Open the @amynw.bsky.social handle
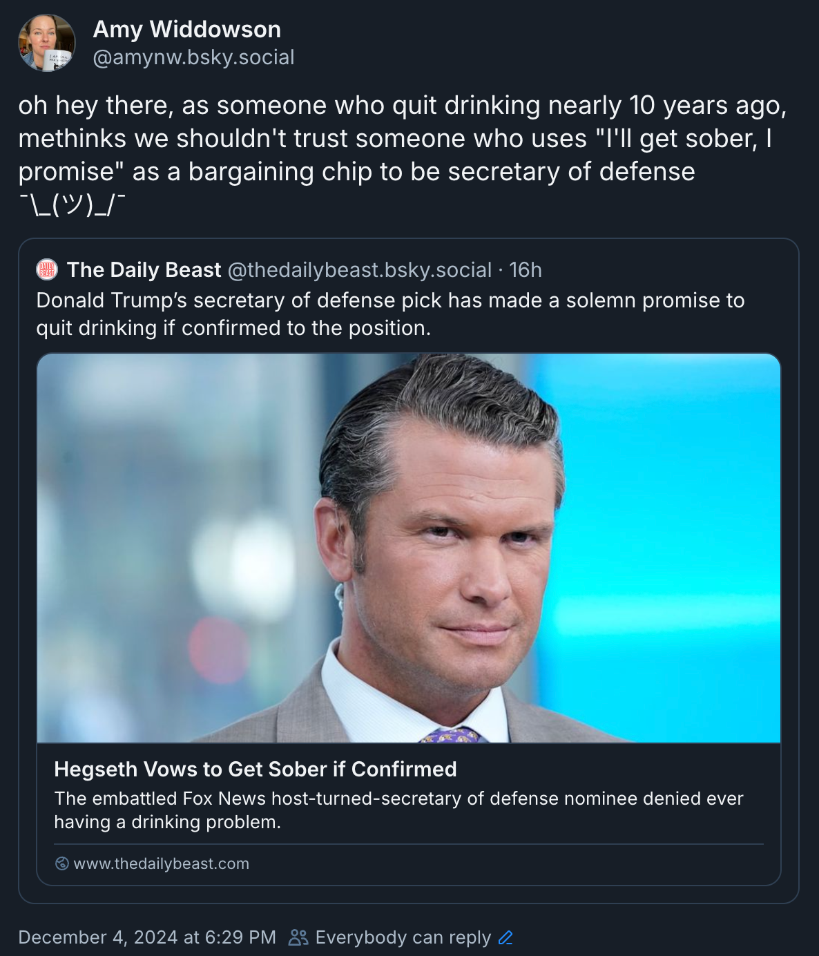This screenshot has width=819, height=956. coord(193,57)
